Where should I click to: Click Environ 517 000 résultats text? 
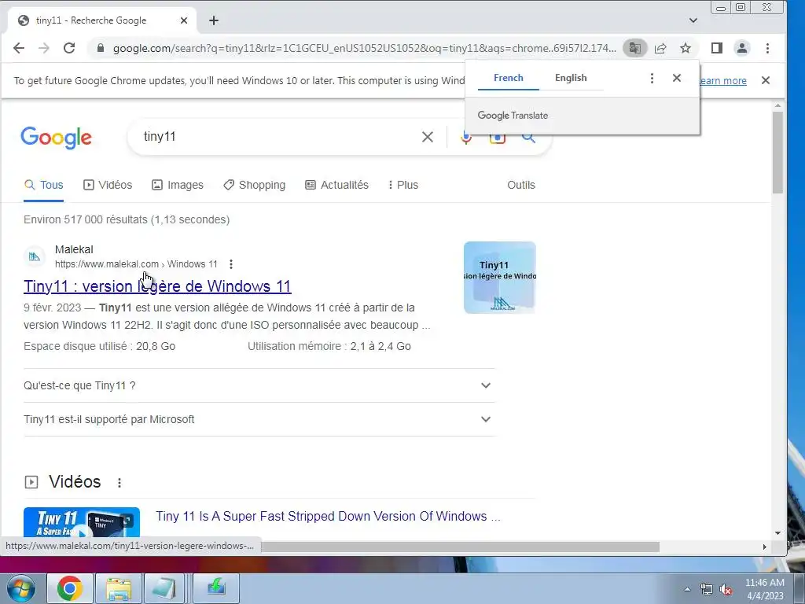click(127, 219)
